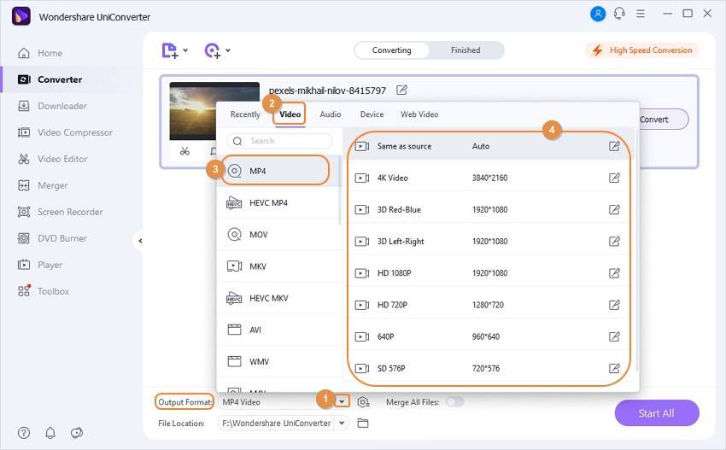The width and height of the screenshot is (726, 450).
Task: Open the help question mark icon
Action: click(24, 433)
